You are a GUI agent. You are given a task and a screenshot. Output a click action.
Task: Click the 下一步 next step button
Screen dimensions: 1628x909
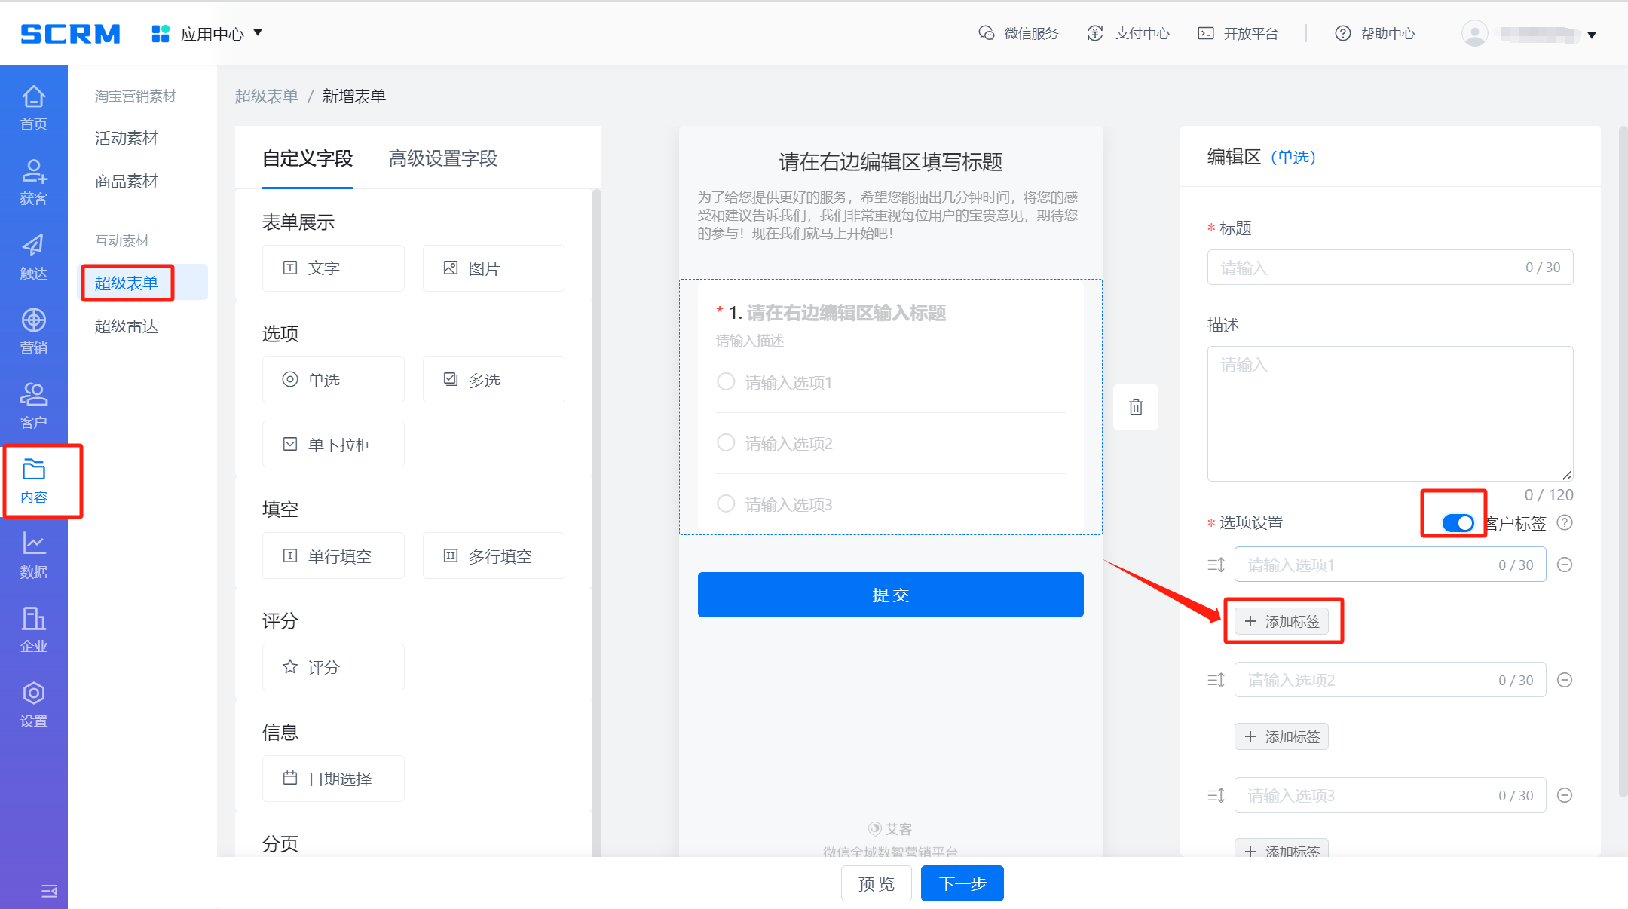(962, 883)
